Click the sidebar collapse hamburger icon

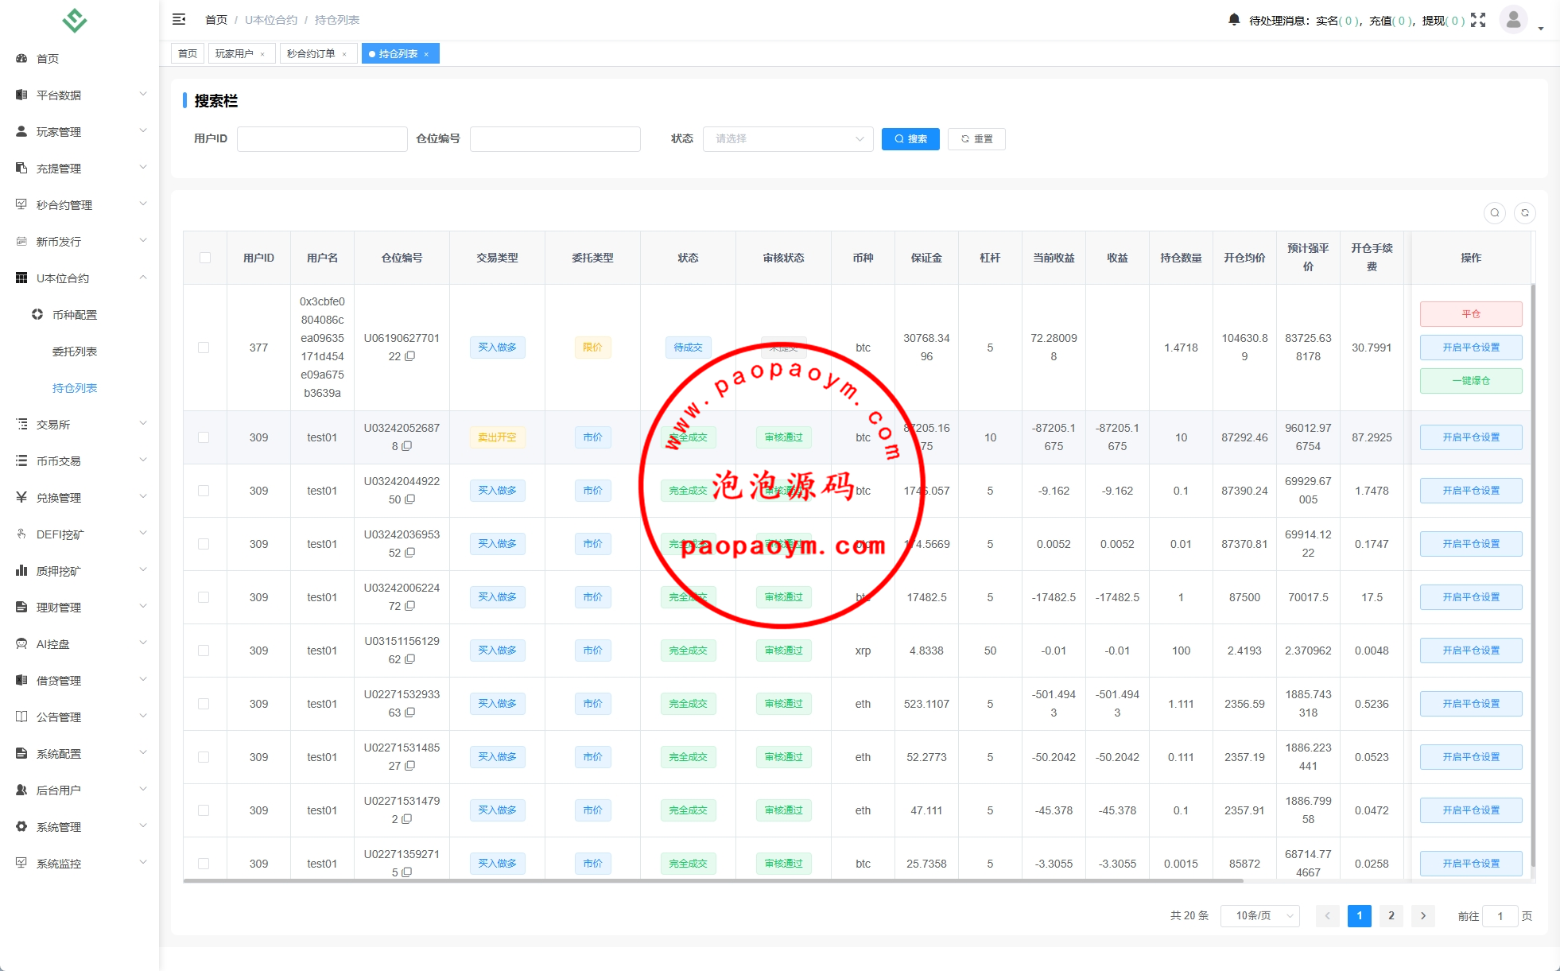pyautogui.click(x=179, y=19)
